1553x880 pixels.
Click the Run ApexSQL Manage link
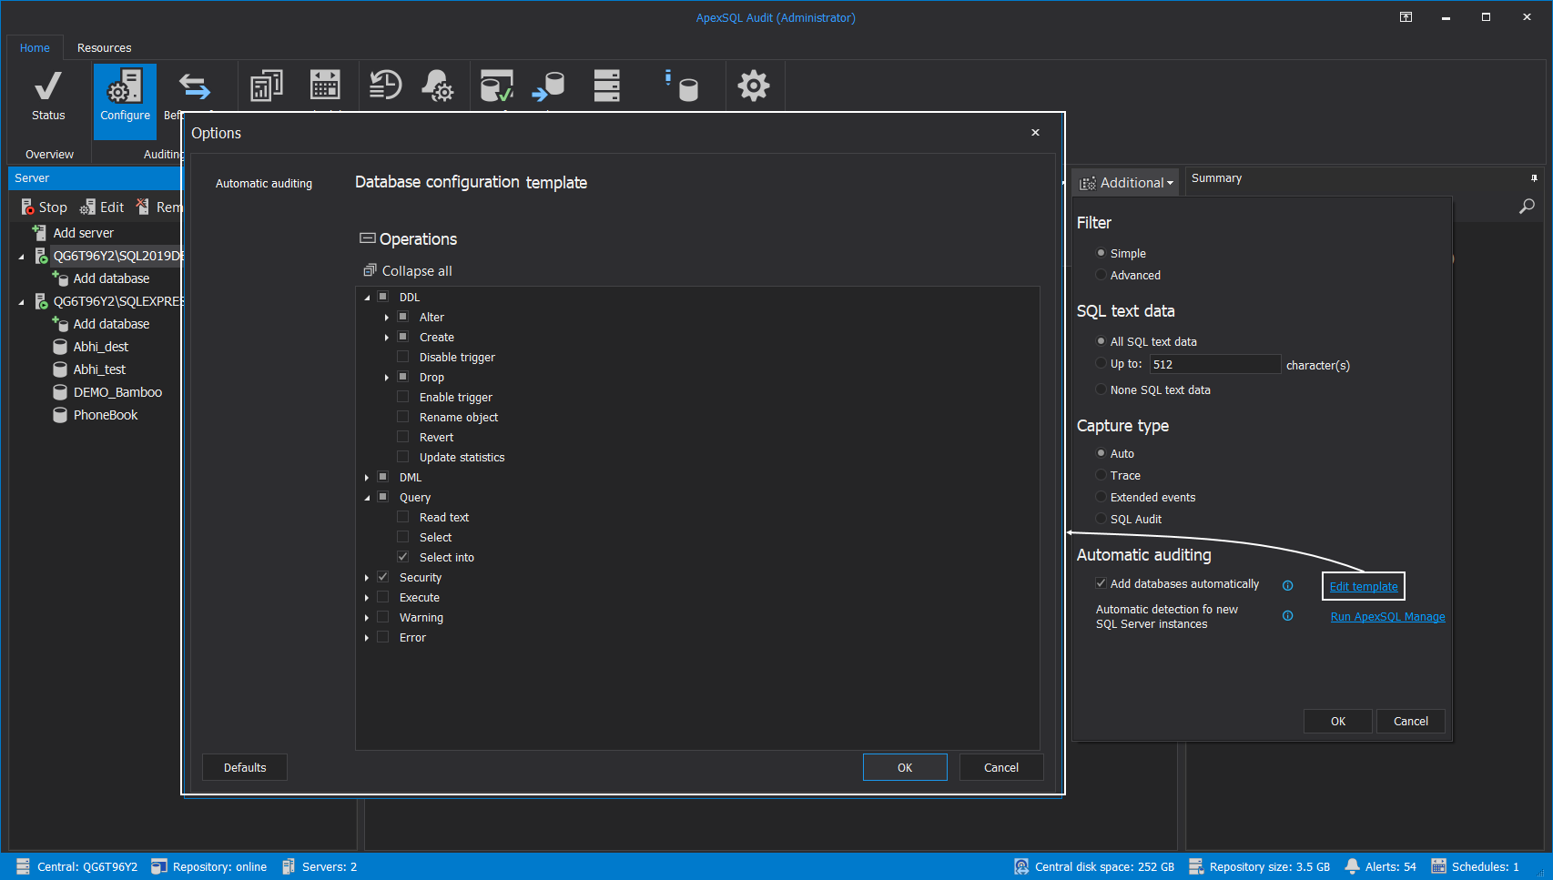pos(1387,617)
